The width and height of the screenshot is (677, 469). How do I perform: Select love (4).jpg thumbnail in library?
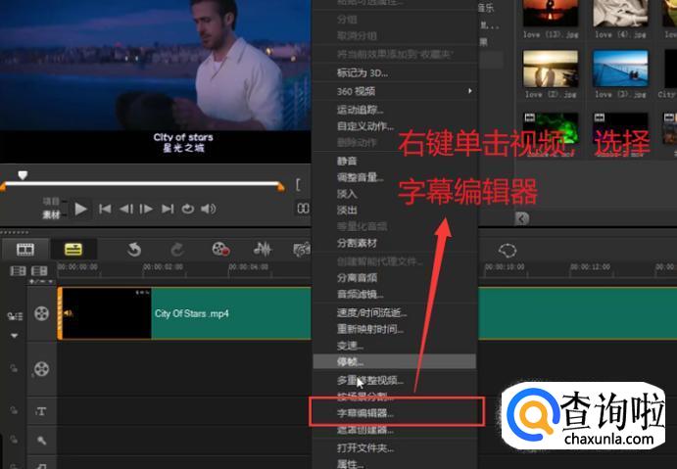point(620,14)
